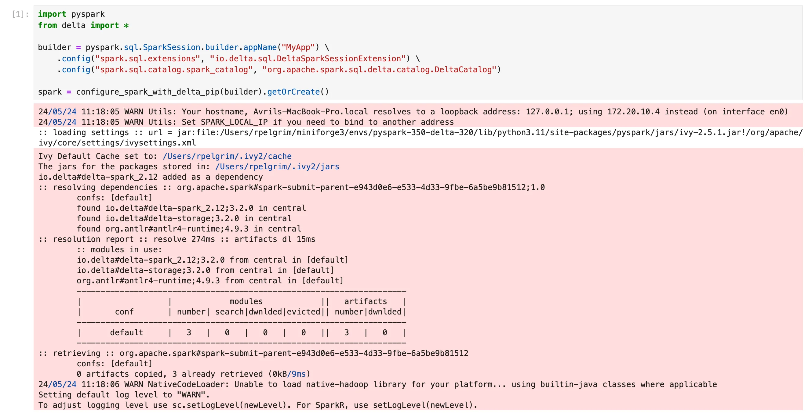Click 'Setting default log level to WARN' line

pos(124,394)
